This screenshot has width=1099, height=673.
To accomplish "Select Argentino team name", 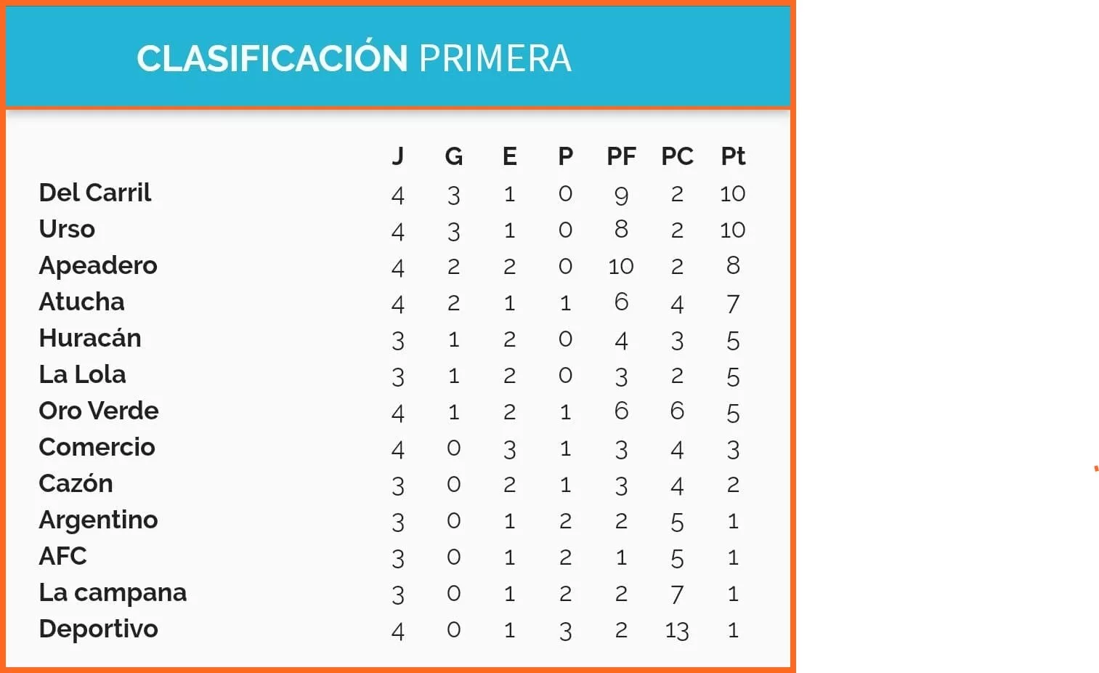I will pos(98,520).
